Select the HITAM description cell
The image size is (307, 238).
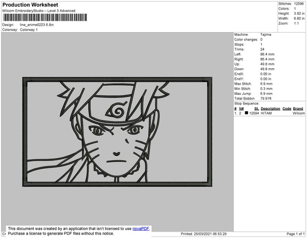coord(266,113)
